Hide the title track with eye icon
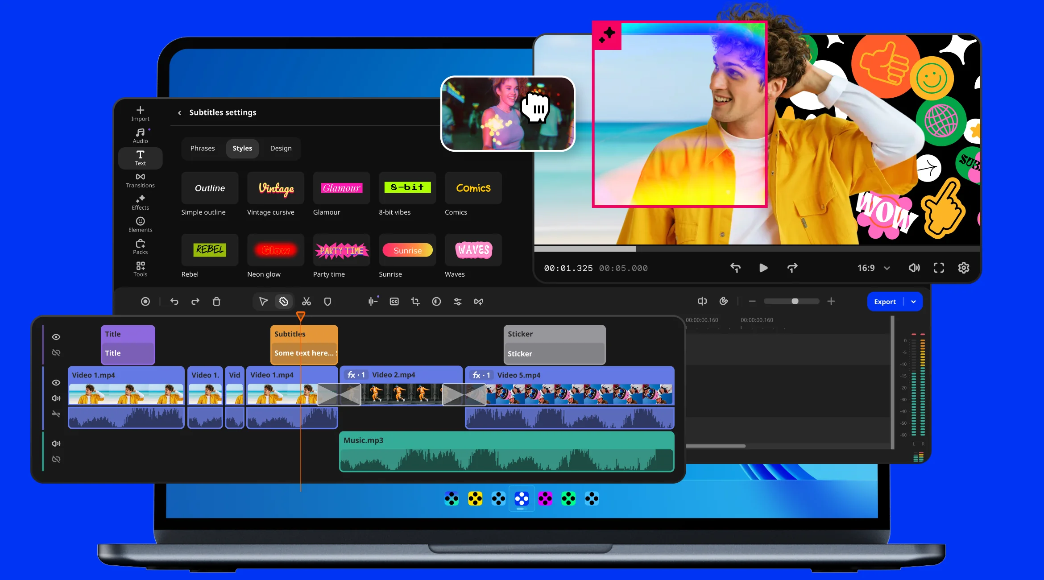This screenshot has width=1044, height=580. (x=56, y=337)
